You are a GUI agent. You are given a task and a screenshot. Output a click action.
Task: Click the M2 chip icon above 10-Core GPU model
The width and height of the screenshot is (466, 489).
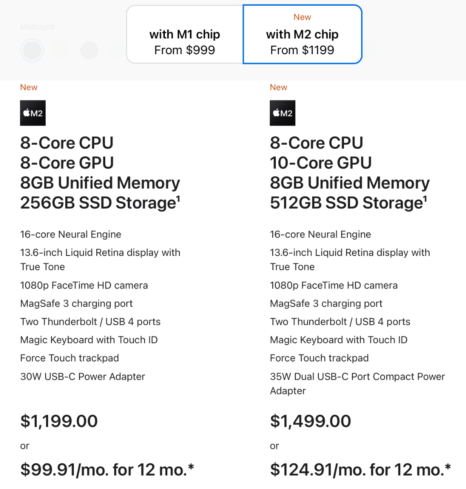pyautogui.click(x=283, y=113)
